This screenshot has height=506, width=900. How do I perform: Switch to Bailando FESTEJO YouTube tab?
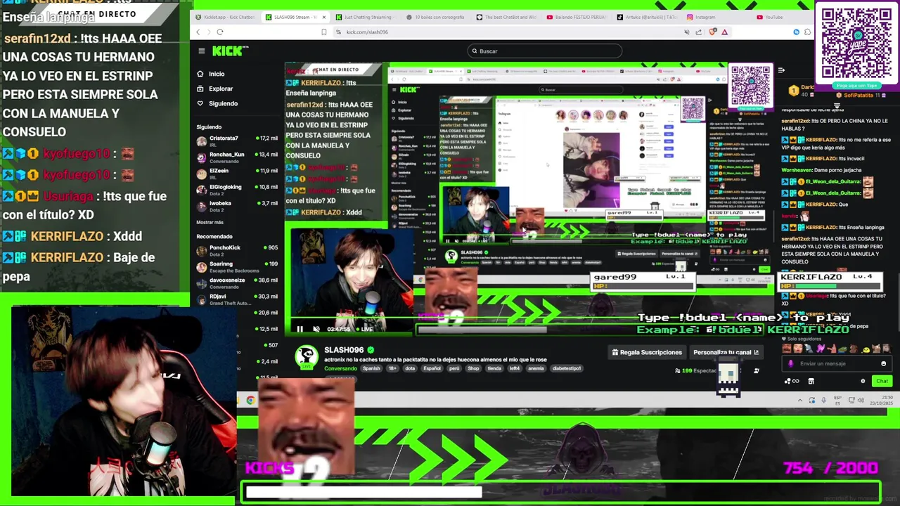click(577, 17)
